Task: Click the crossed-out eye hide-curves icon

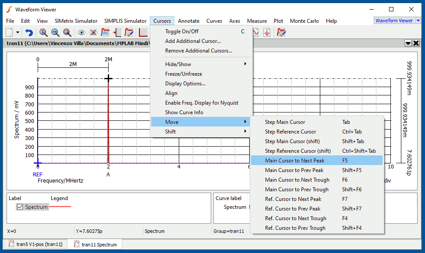Action: [93, 32]
